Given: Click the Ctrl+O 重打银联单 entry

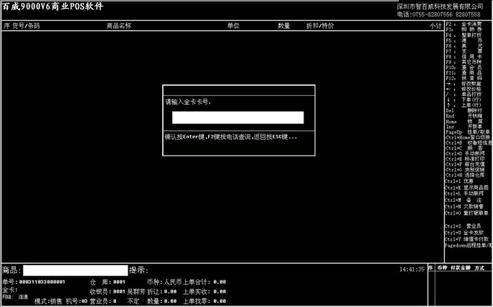Looking at the screenshot, I should click(467, 213).
